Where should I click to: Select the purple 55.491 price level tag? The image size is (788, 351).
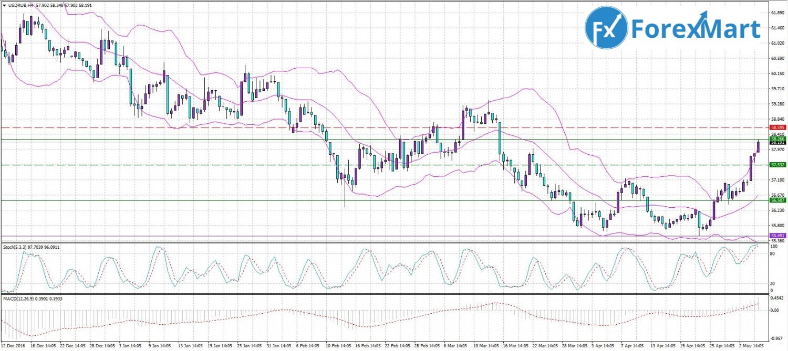777,236
